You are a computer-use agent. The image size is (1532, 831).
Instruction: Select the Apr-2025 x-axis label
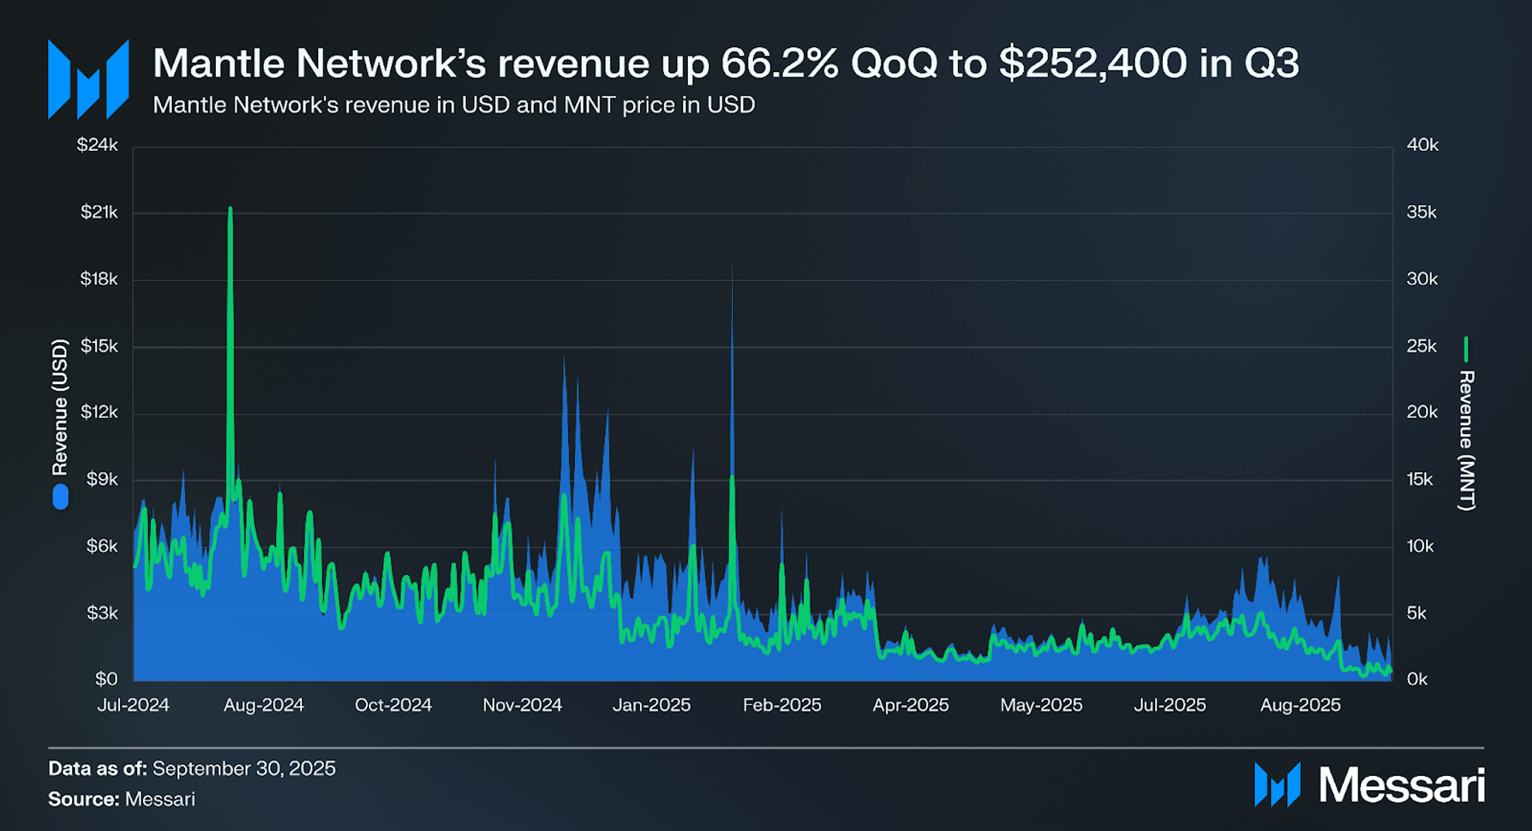[x=910, y=705]
